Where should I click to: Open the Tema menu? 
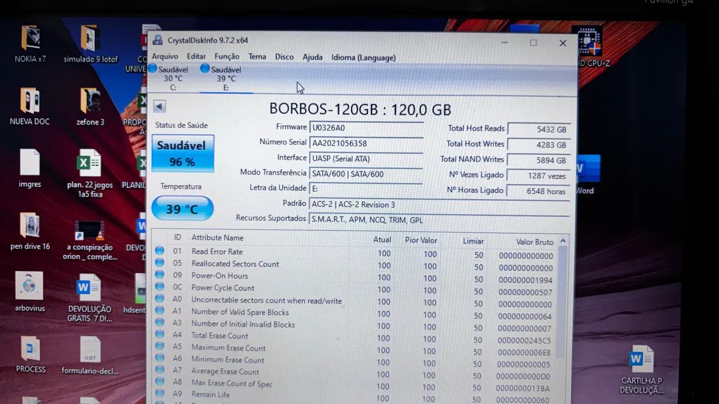point(257,57)
